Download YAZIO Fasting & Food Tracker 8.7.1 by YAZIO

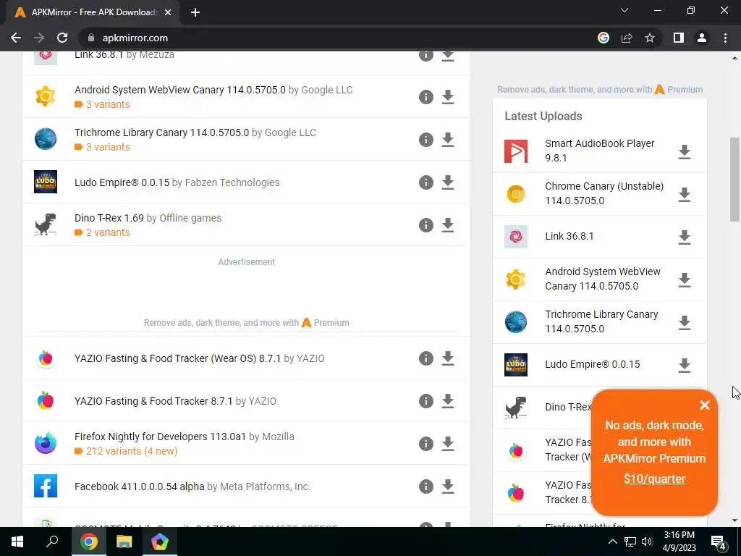pyautogui.click(x=447, y=401)
